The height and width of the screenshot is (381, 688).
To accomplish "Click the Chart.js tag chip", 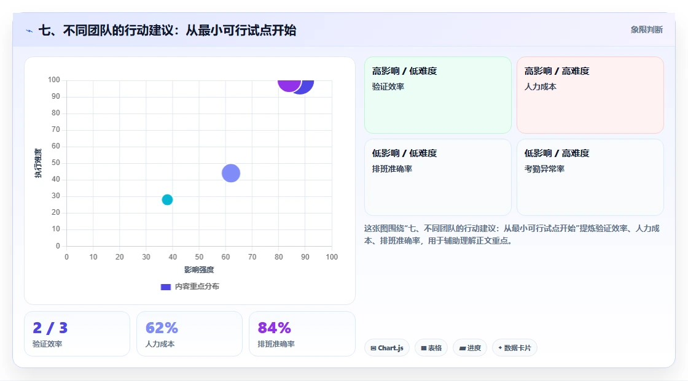I will (x=387, y=348).
